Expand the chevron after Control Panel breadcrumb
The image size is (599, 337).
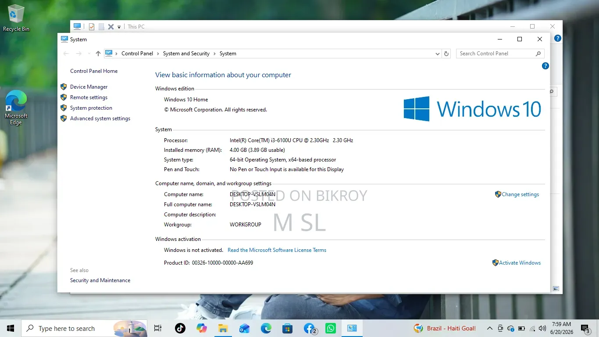pos(158,54)
